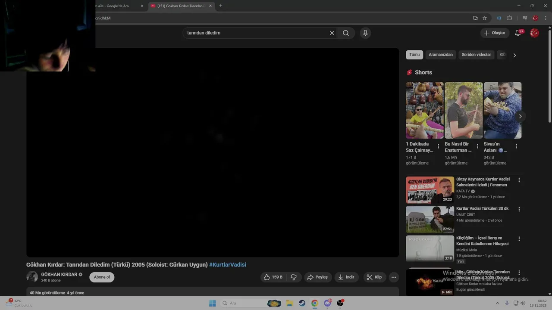552x310 pixels.
Task: Dislike the video with thumbs down
Action: point(294,277)
